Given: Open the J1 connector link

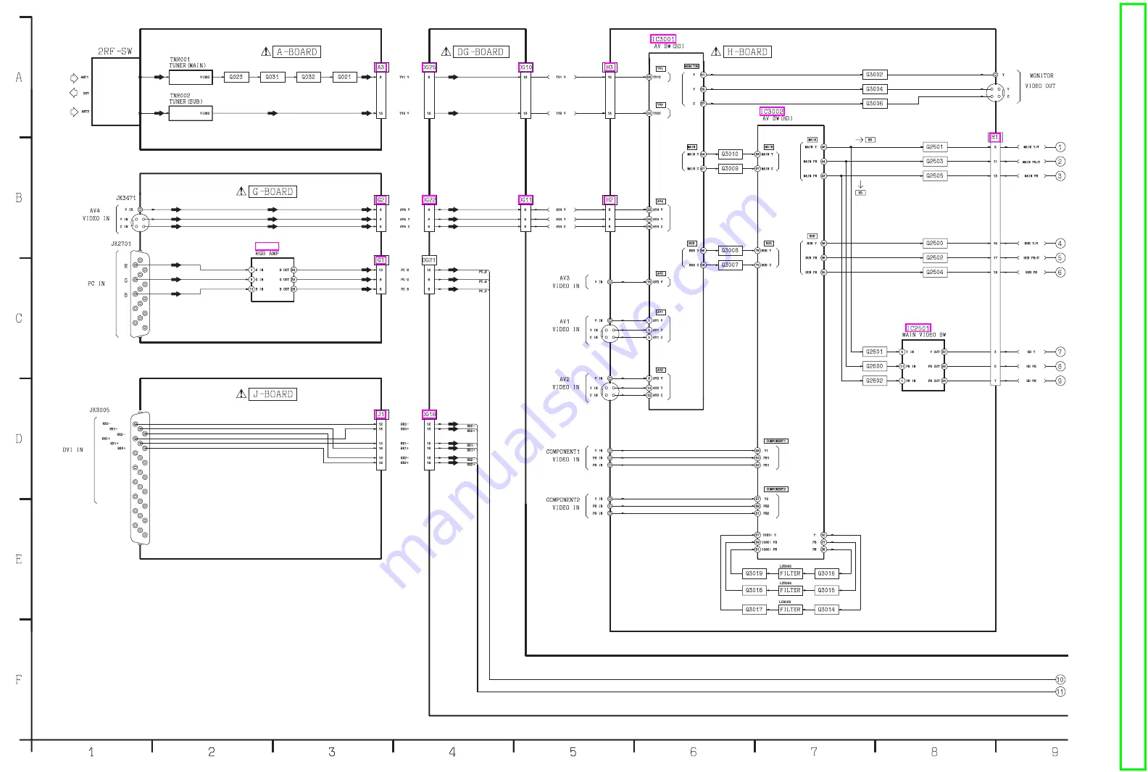Looking at the screenshot, I should tap(381, 415).
